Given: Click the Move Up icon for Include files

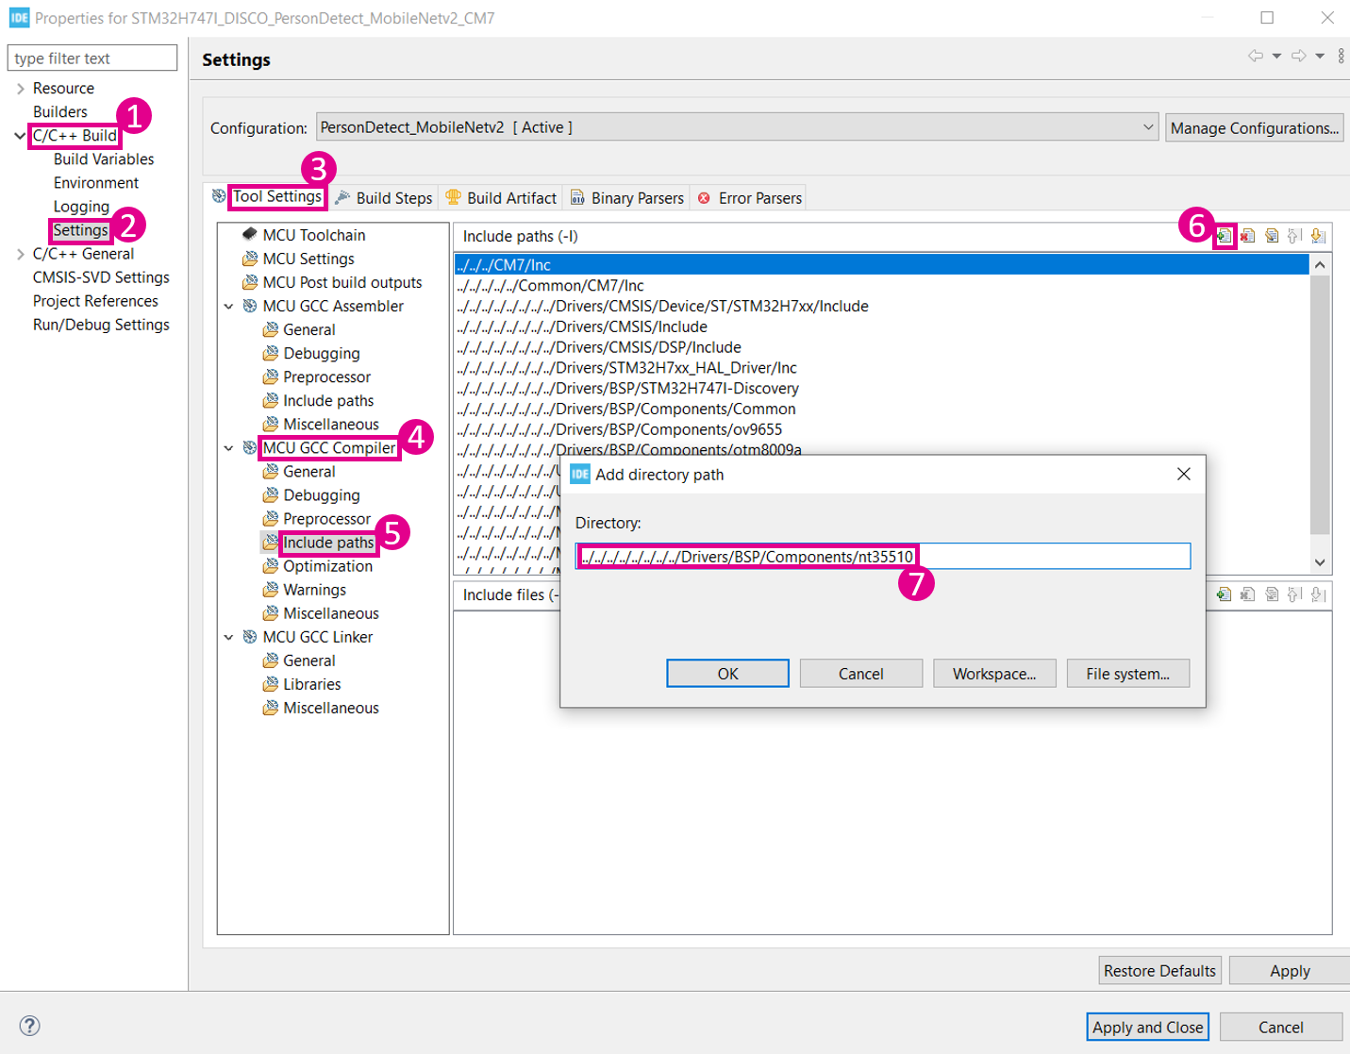Looking at the screenshot, I should tap(1295, 594).
